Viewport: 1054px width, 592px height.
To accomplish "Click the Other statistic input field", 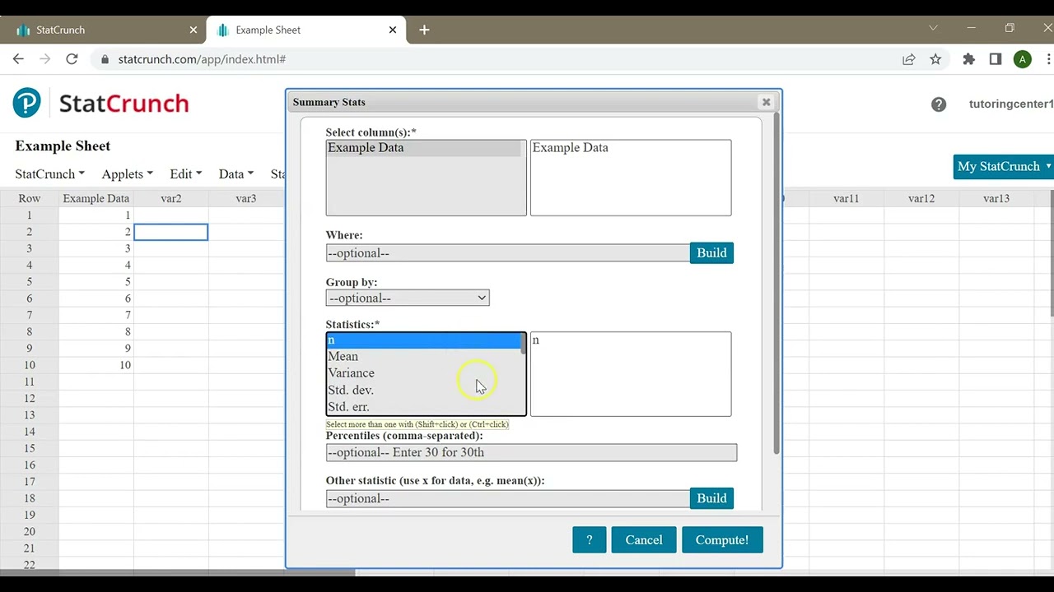I will [x=508, y=498].
